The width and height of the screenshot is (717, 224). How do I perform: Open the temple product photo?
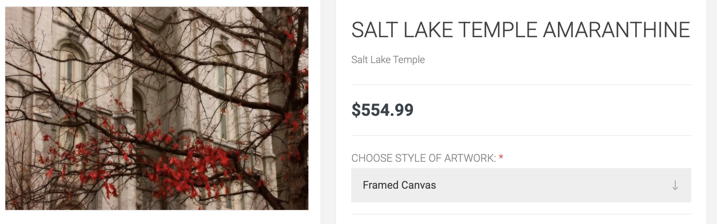[157, 108]
